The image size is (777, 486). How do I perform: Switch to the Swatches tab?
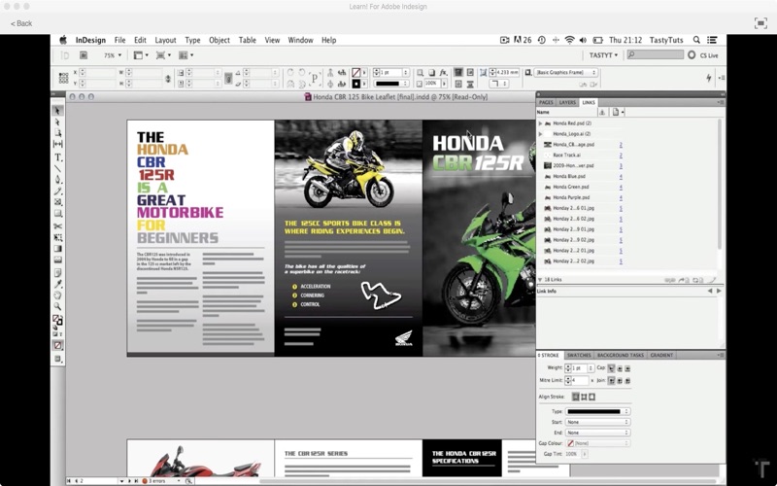[579, 355]
